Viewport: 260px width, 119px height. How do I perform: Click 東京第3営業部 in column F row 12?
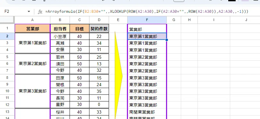click(147, 105)
